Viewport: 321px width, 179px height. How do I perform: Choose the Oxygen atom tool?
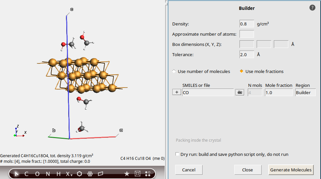coord(37,174)
